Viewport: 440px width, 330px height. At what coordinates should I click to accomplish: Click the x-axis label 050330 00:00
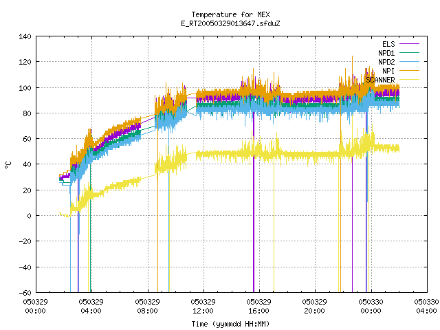tap(371, 306)
